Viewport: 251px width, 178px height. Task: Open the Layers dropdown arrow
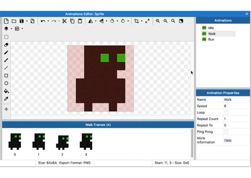(x=12, y=29)
